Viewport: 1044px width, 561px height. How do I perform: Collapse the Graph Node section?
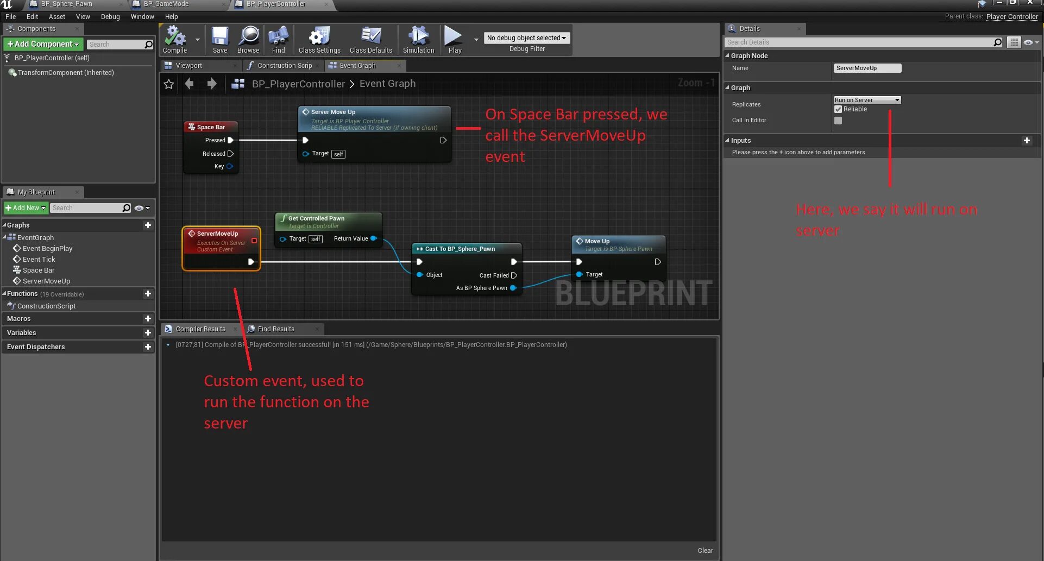727,56
